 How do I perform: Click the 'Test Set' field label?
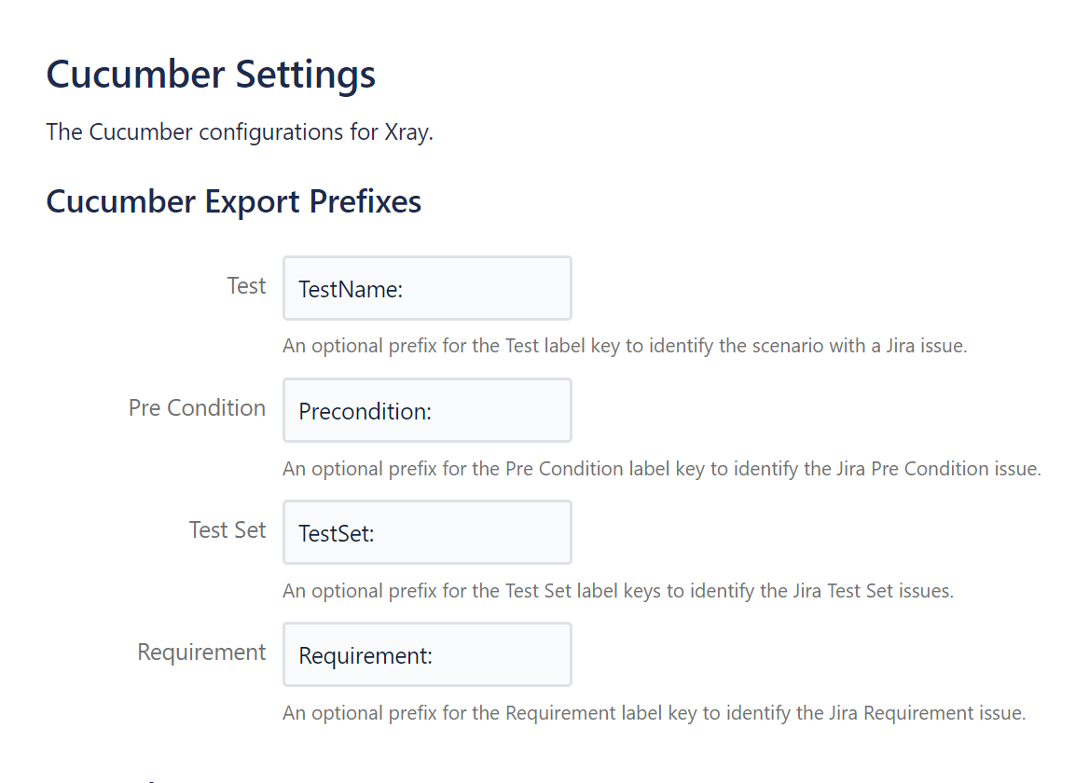point(227,530)
